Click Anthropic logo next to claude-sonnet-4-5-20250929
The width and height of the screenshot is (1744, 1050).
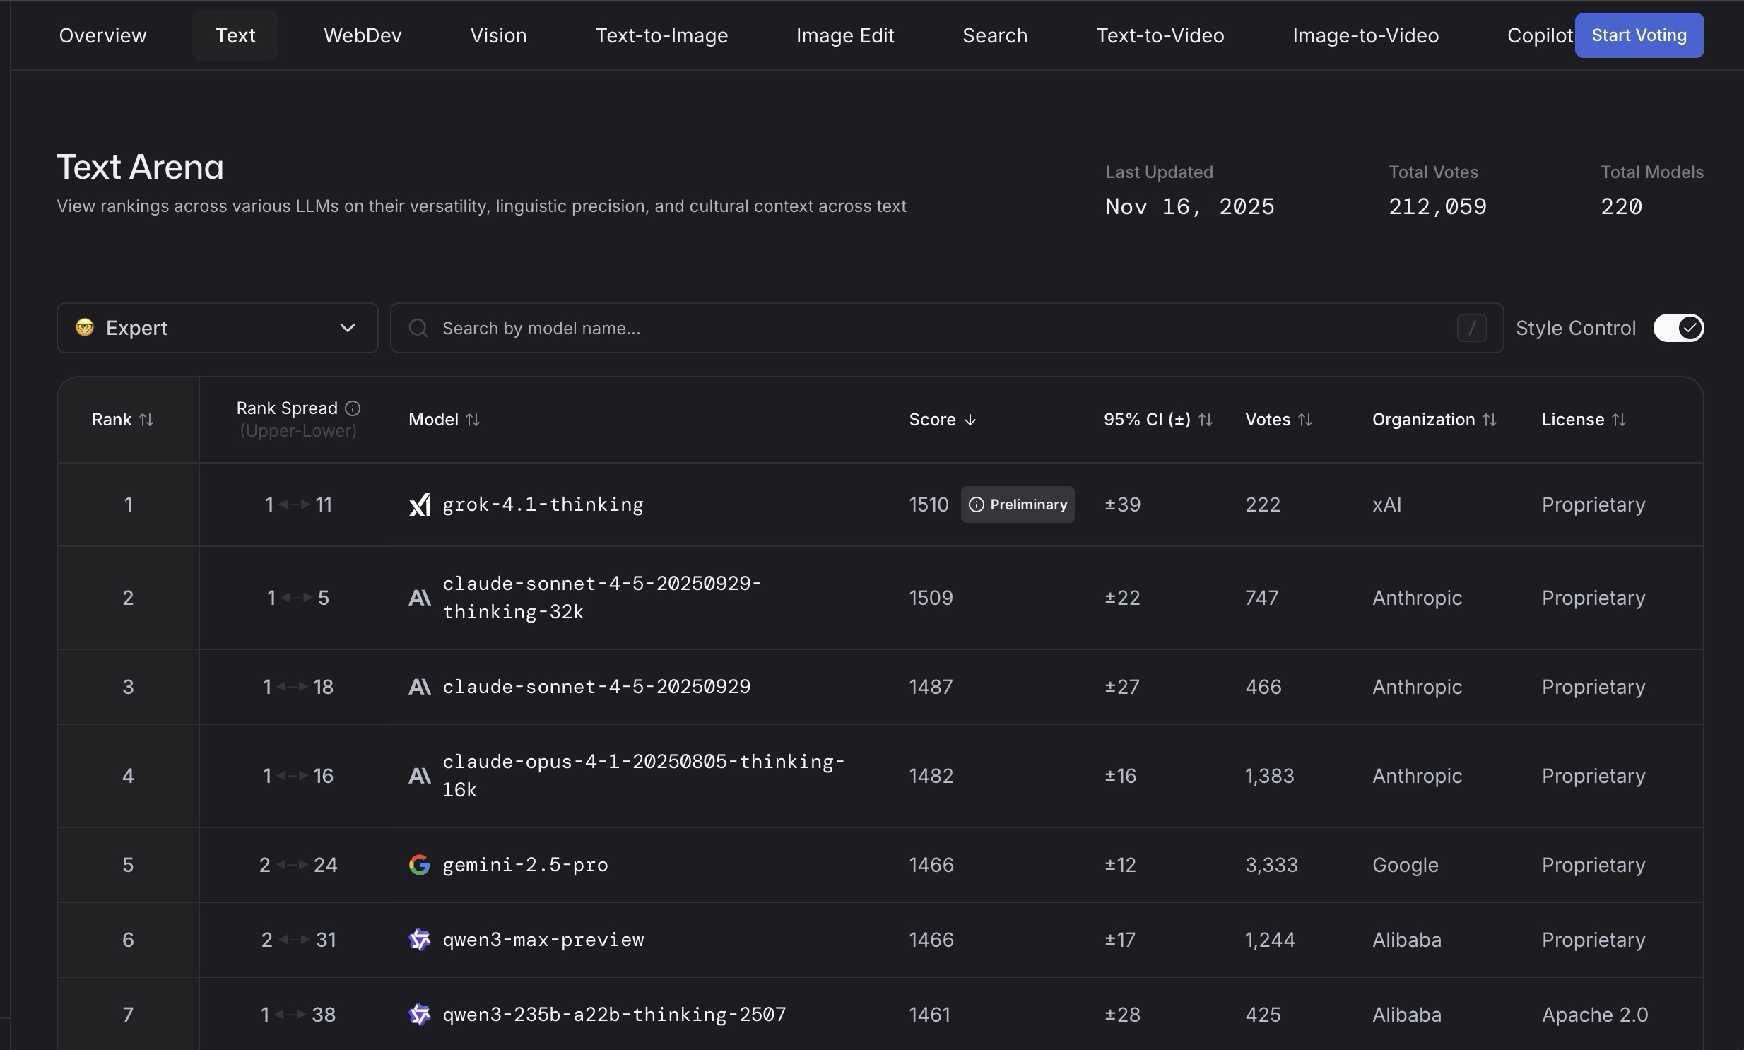pos(420,687)
